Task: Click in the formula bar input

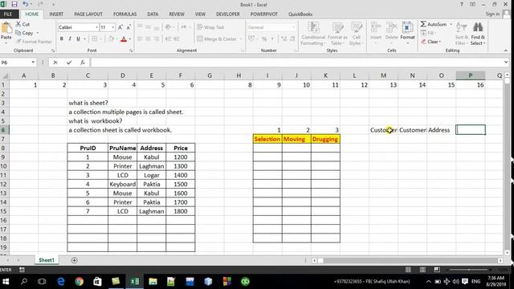Action: tap(296, 63)
